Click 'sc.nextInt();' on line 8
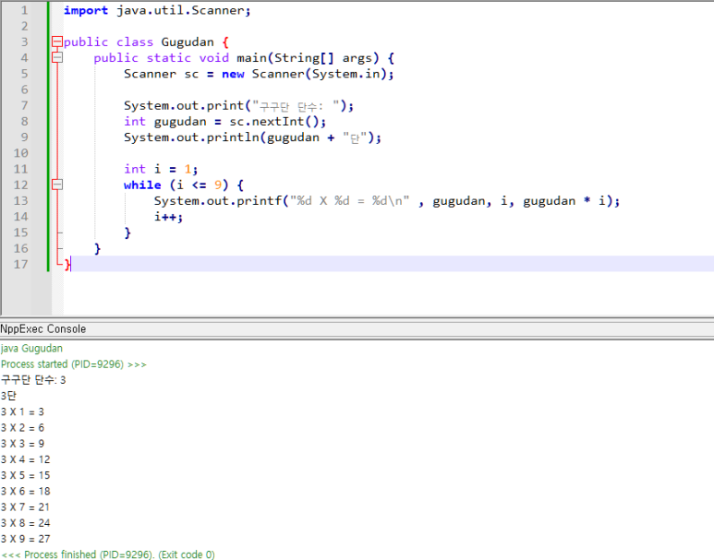 (x=278, y=122)
